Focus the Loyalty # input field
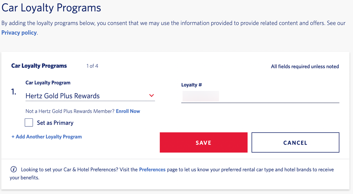 pos(260,97)
